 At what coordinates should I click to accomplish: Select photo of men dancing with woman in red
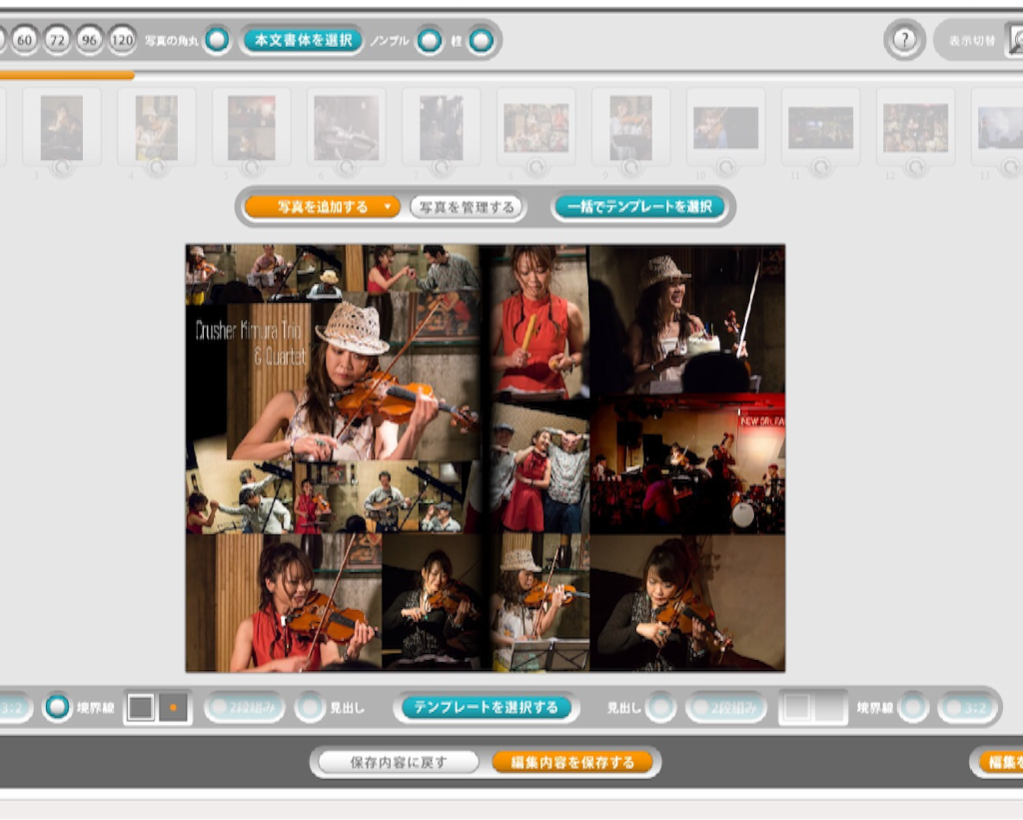click(x=539, y=467)
